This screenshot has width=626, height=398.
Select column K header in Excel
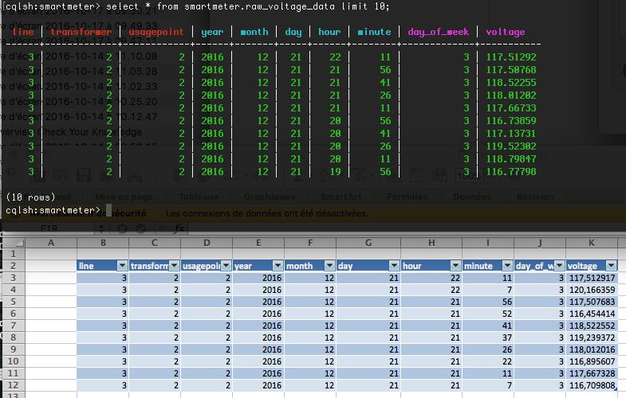(x=592, y=243)
